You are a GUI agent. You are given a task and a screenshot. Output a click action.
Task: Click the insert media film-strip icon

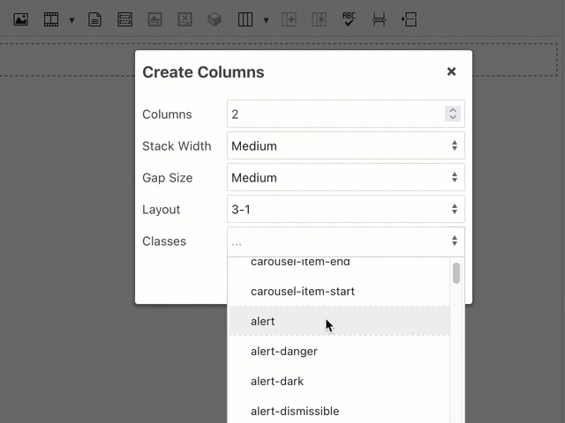pyautogui.click(x=51, y=19)
